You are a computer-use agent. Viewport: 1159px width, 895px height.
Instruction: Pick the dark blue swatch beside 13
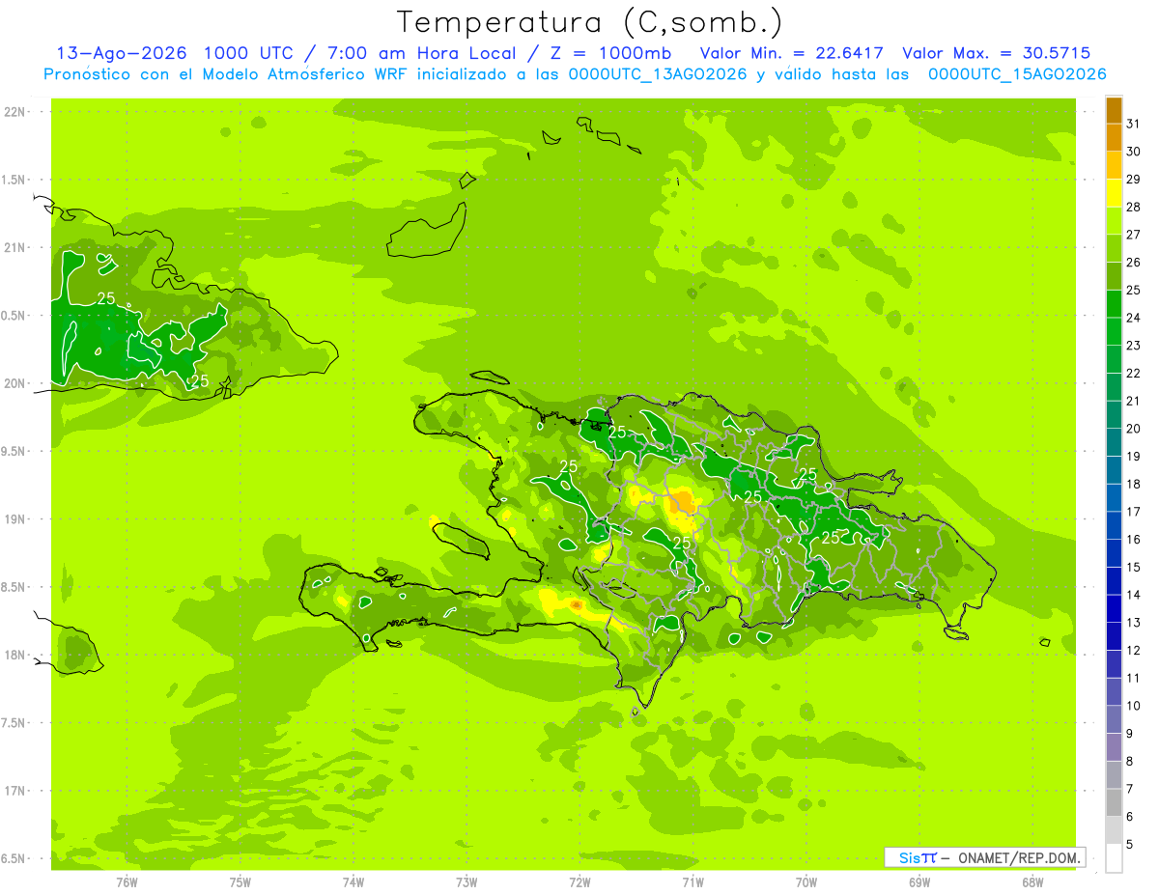click(1114, 608)
